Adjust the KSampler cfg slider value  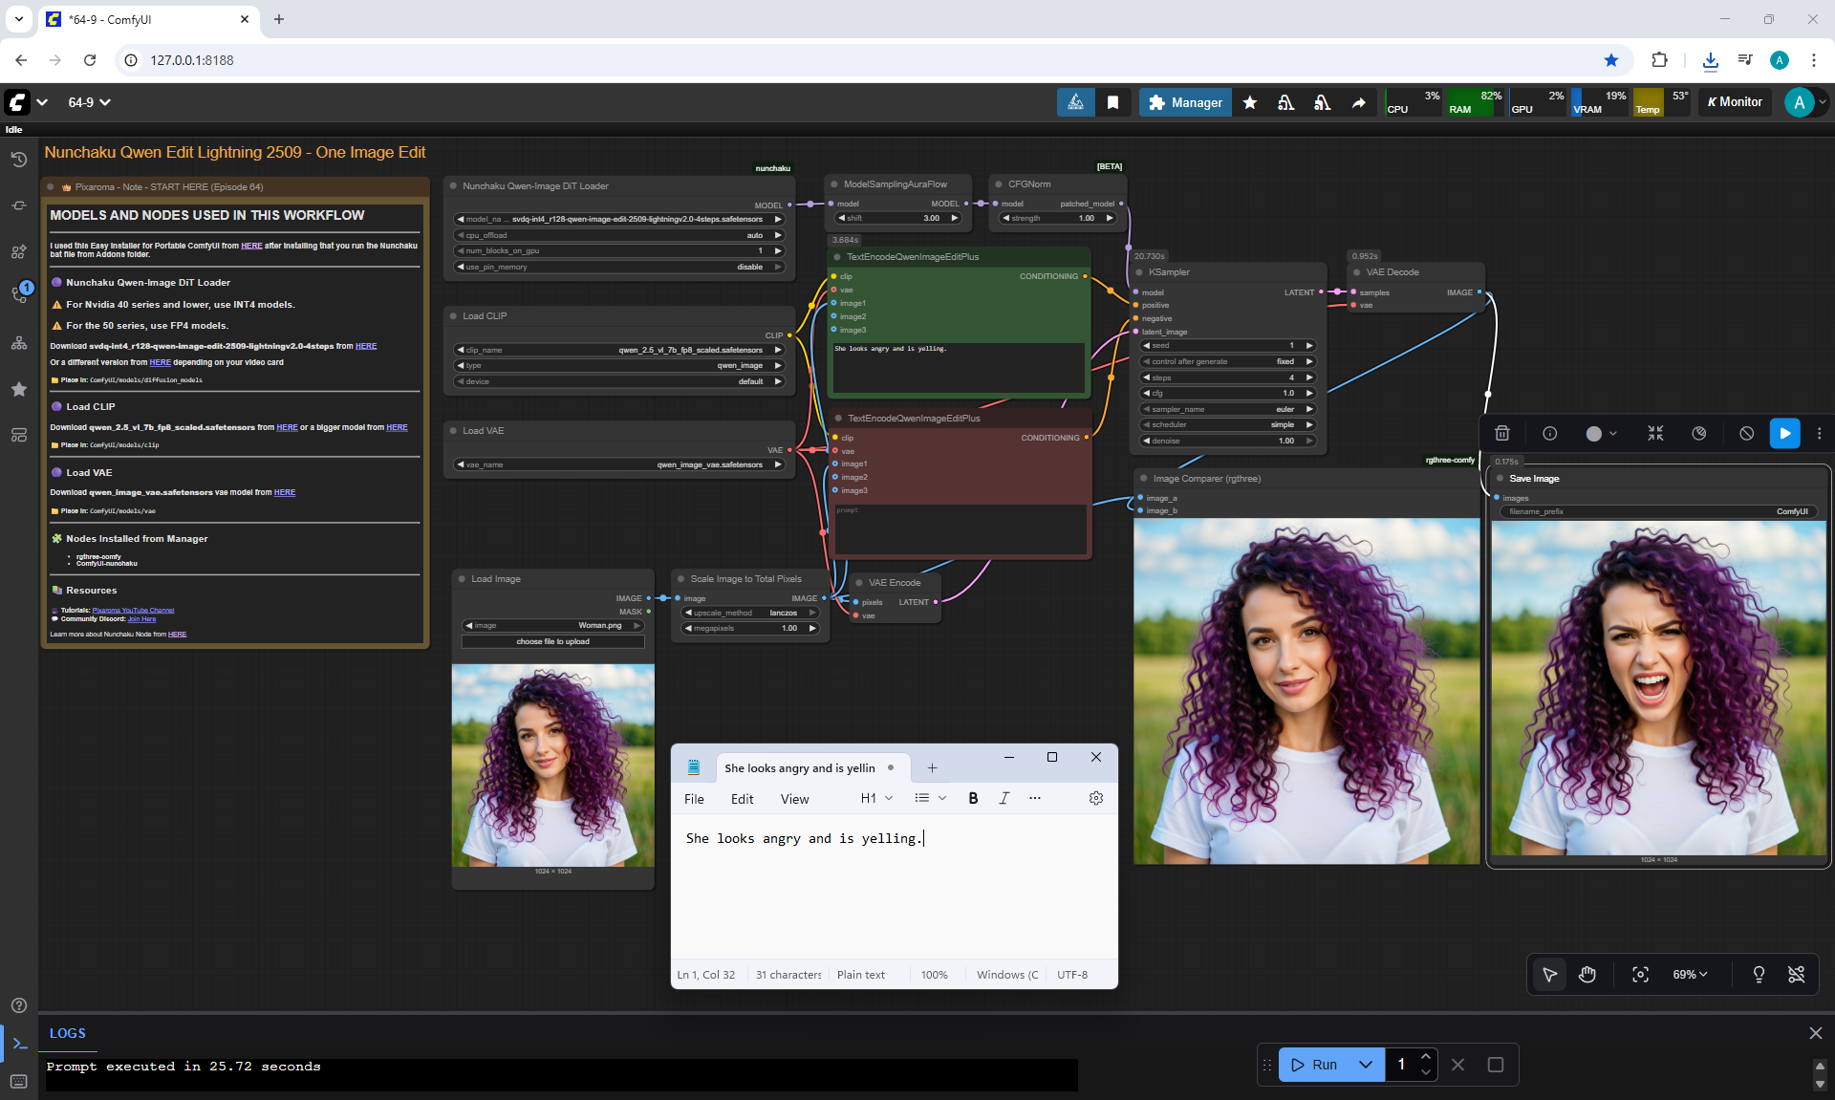(x=1228, y=393)
